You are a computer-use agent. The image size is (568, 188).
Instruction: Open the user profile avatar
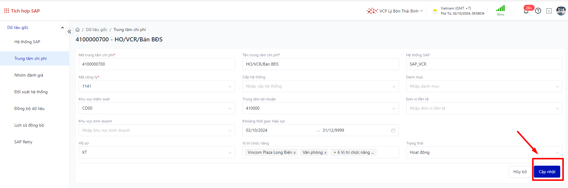tap(561, 11)
